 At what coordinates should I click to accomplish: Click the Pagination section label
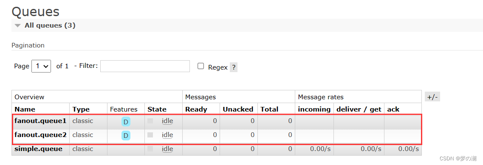[28, 45]
